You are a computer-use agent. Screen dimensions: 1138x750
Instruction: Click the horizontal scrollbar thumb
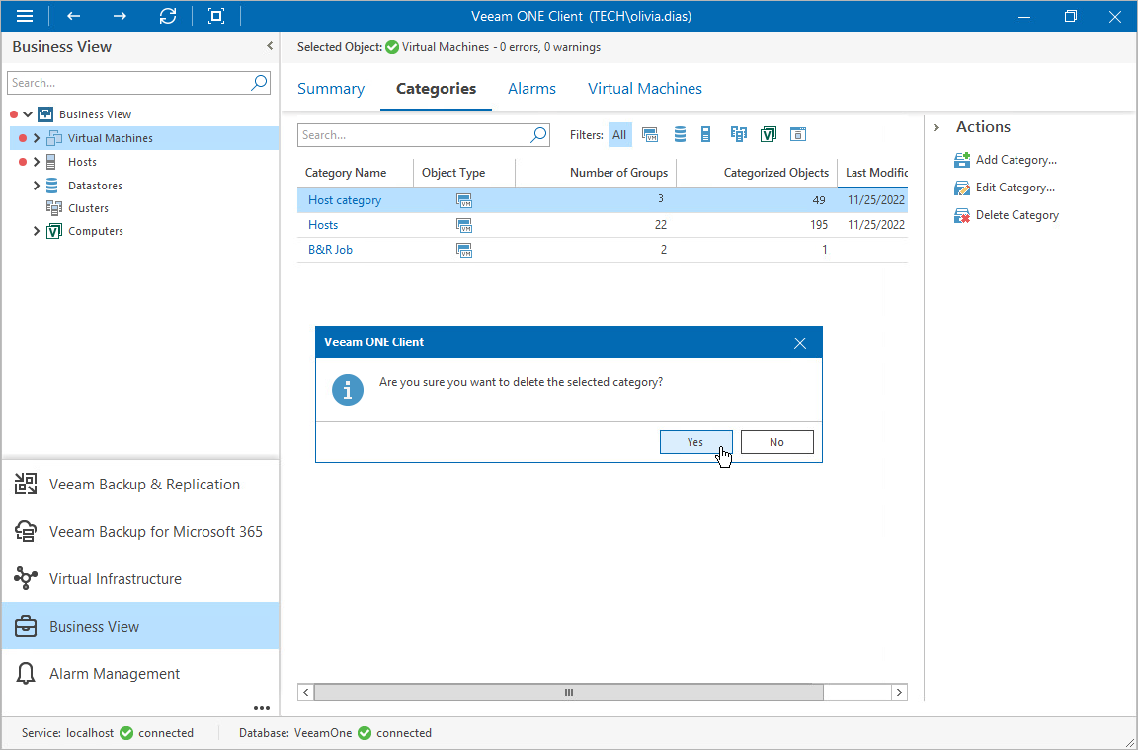pos(569,692)
